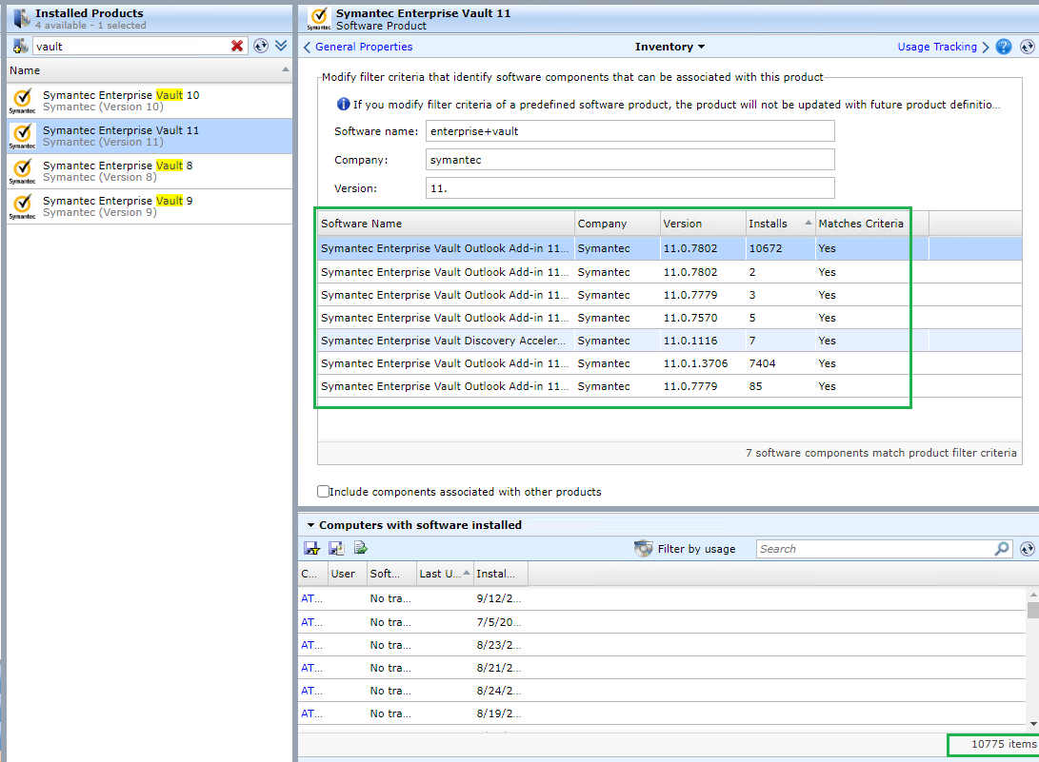Click the Symantec icon of Vault 9 row
1039x762 pixels.
[23, 205]
